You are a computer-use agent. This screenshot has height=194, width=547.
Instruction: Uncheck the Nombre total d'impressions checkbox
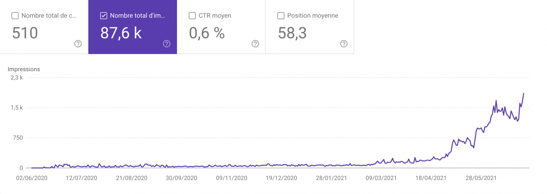click(x=103, y=16)
